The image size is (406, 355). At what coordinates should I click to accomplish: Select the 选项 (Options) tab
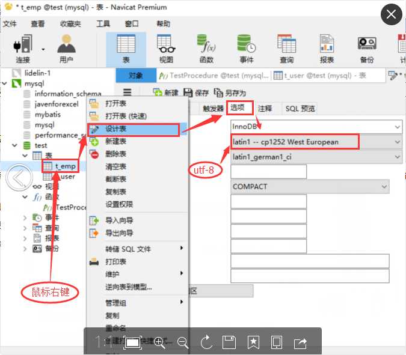(x=238, y=108)
